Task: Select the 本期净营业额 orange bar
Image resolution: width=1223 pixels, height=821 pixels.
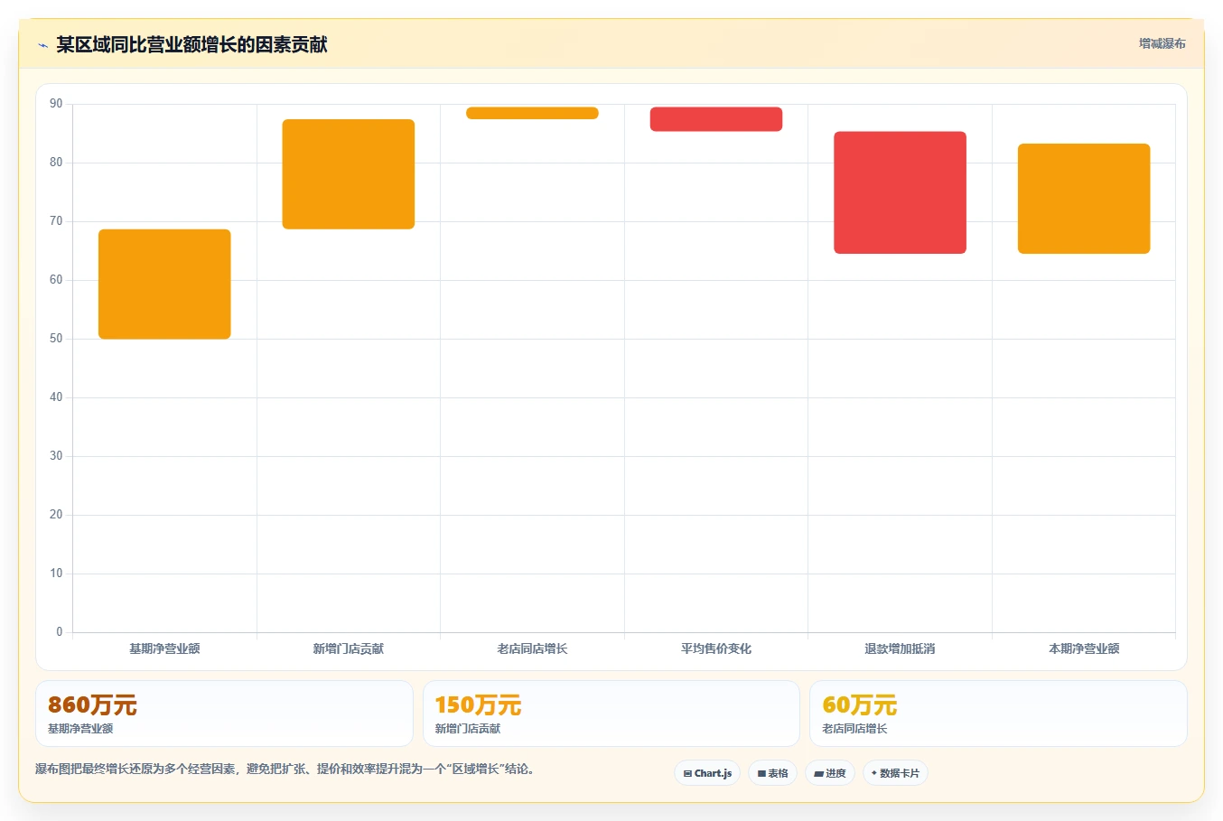Action: click(x=1084, y=199)
